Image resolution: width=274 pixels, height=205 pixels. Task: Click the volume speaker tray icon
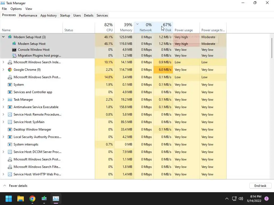[x=241, y=199]
